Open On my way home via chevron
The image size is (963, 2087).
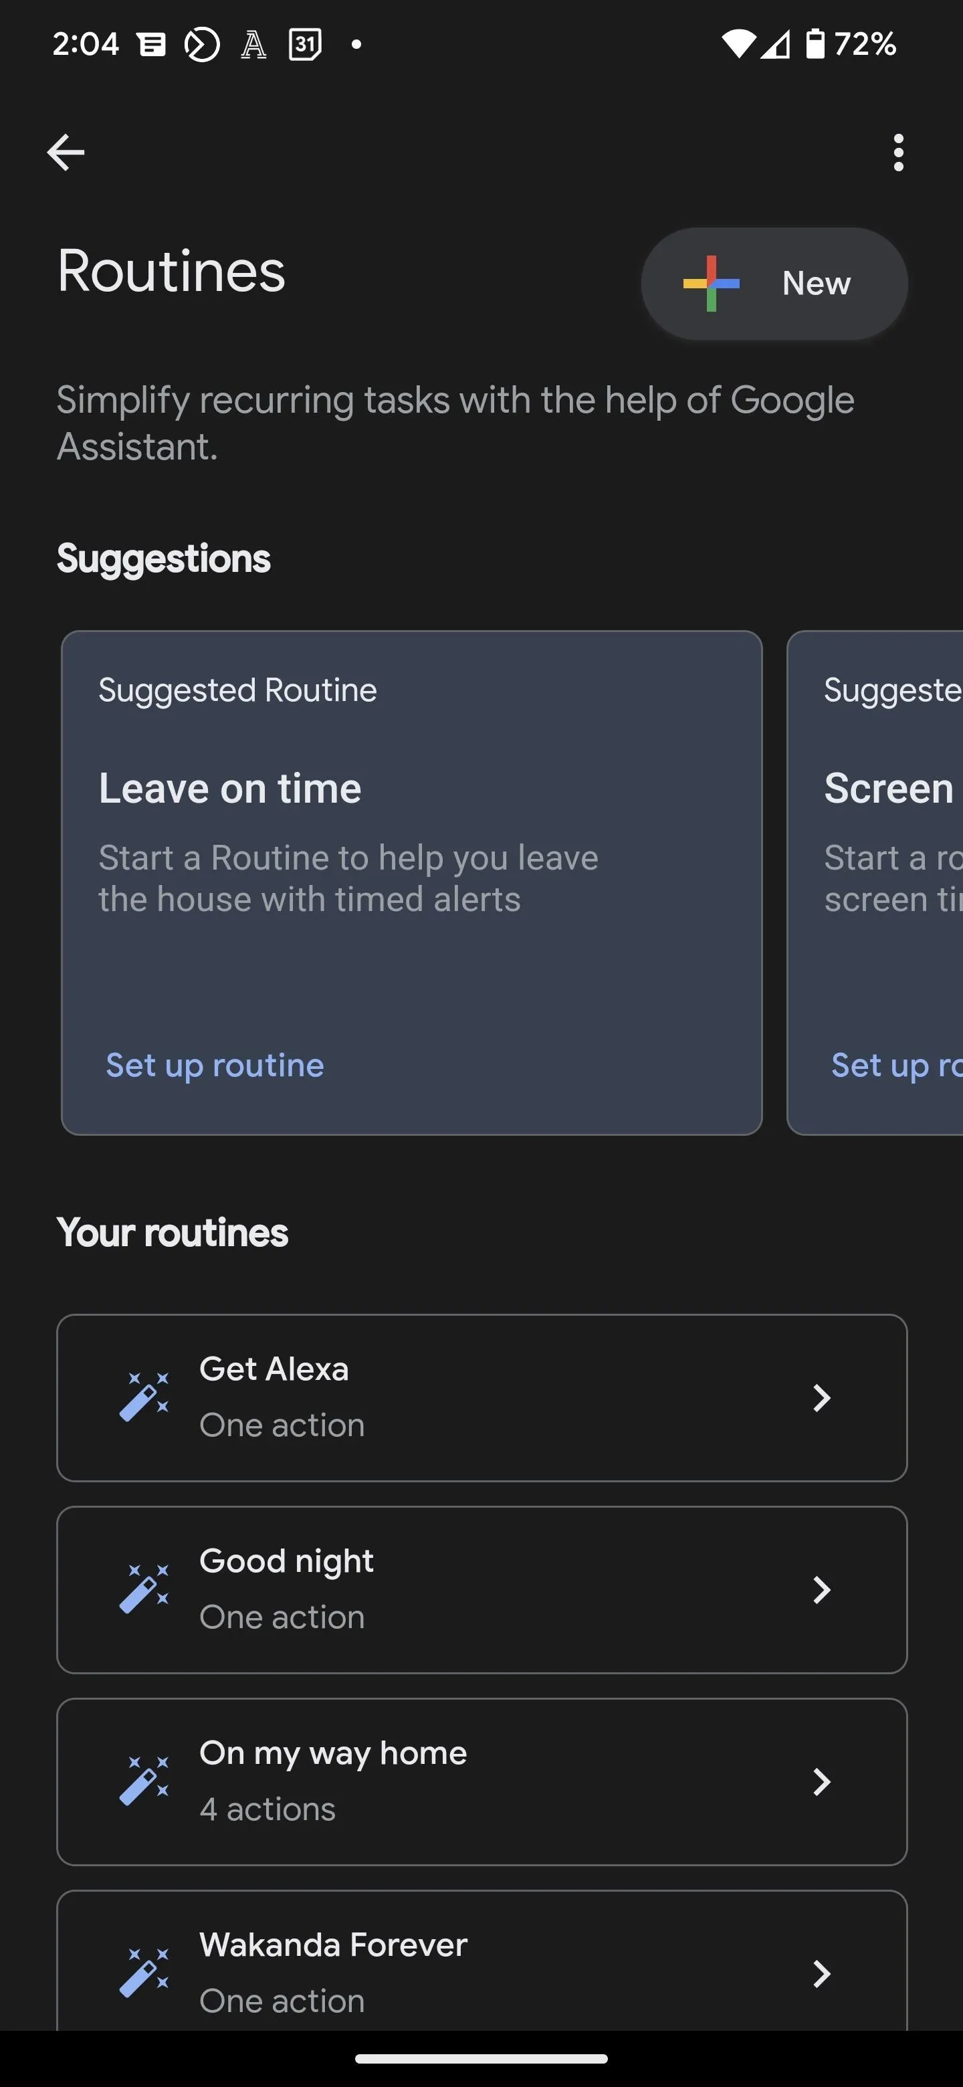click(821, 1781)
